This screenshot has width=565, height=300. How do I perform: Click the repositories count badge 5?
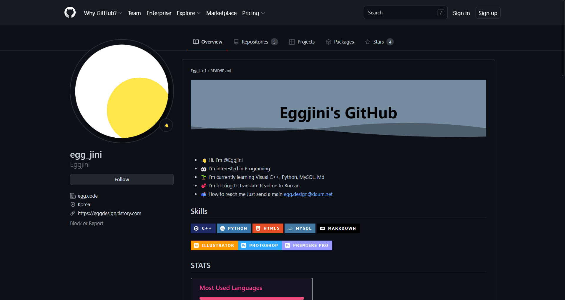coord(274,42)
